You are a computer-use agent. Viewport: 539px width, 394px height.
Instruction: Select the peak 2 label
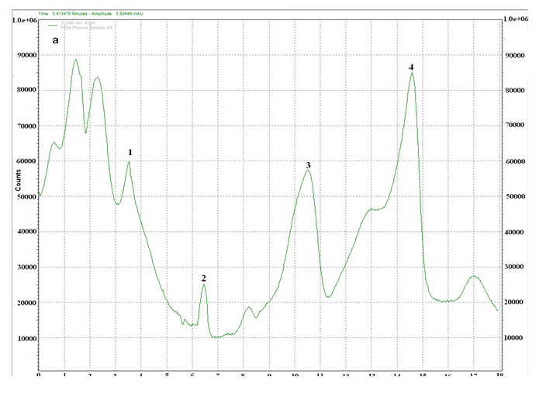point(203,278)
